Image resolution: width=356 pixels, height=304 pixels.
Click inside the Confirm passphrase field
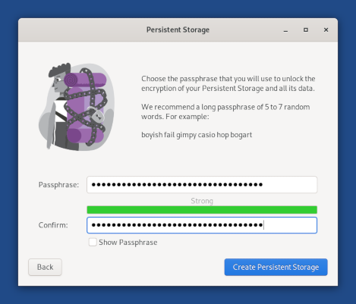[x=202, y=225]
